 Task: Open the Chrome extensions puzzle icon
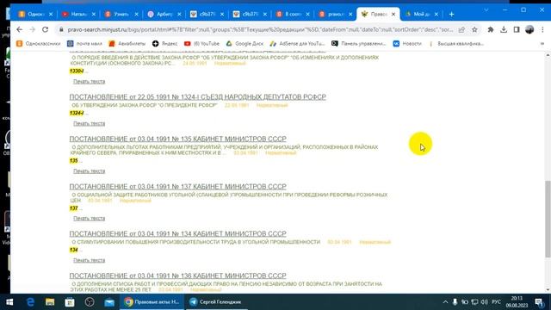491,30
